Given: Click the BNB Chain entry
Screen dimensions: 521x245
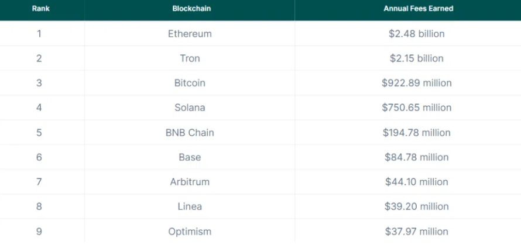Looking at the screenshot, I should point(190,133).
